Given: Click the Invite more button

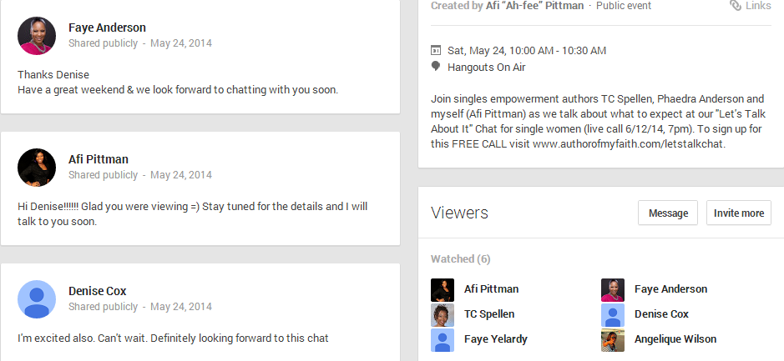Looking at the screenshot, I should (739, 213).
